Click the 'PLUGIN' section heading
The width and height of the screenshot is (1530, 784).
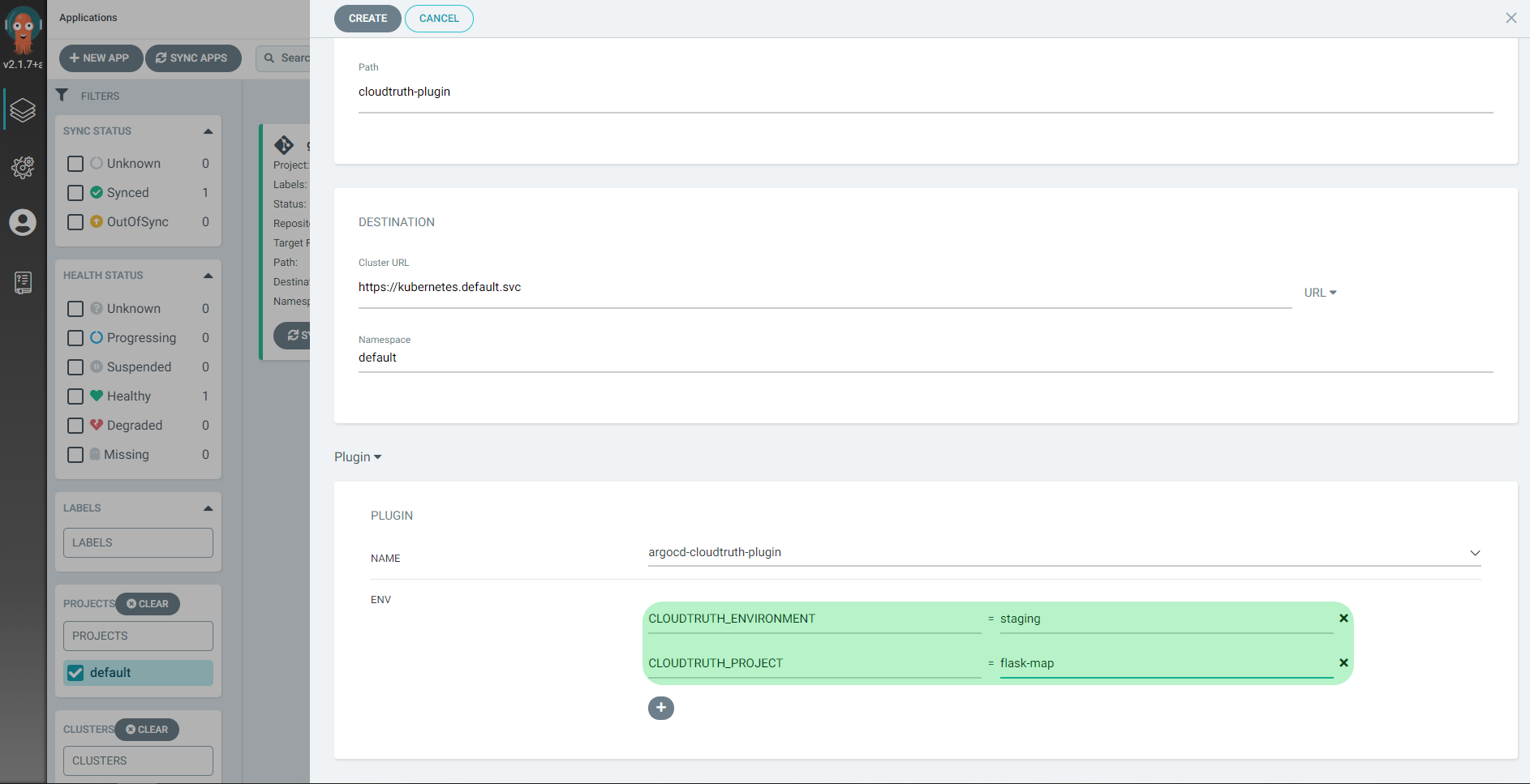tap(392, 516)
